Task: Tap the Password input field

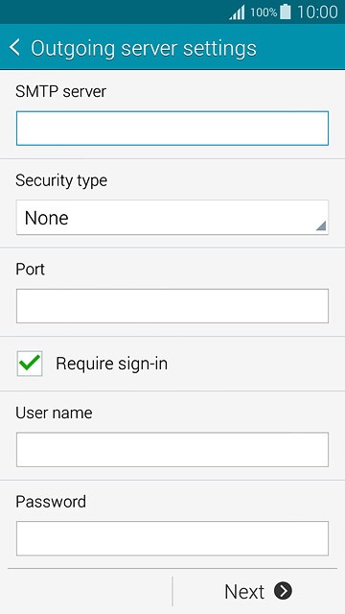Action: [172, 538]
